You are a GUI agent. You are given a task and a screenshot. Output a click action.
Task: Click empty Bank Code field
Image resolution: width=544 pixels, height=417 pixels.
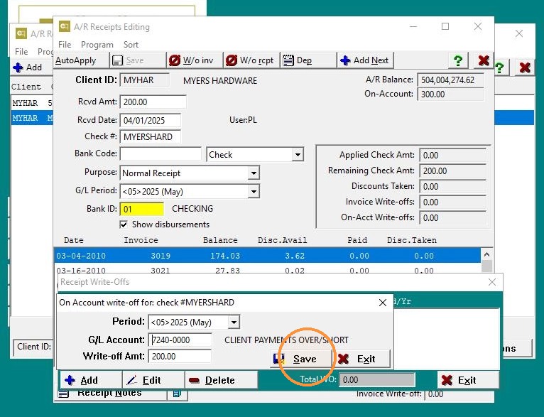161,153
